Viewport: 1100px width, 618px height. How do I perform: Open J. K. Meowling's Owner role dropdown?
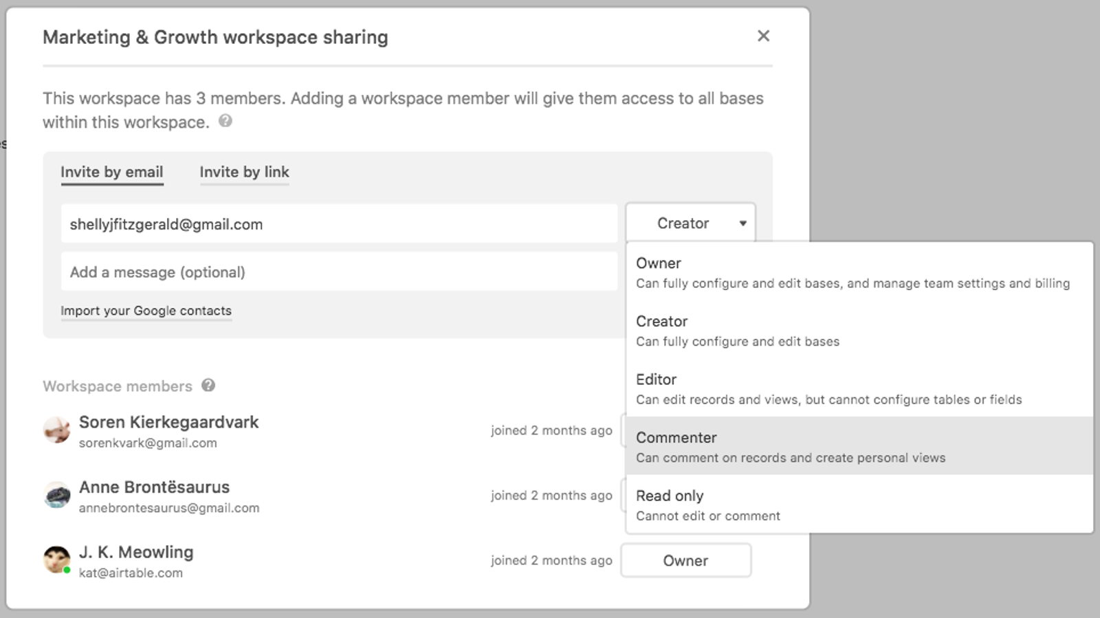[685, 560]
